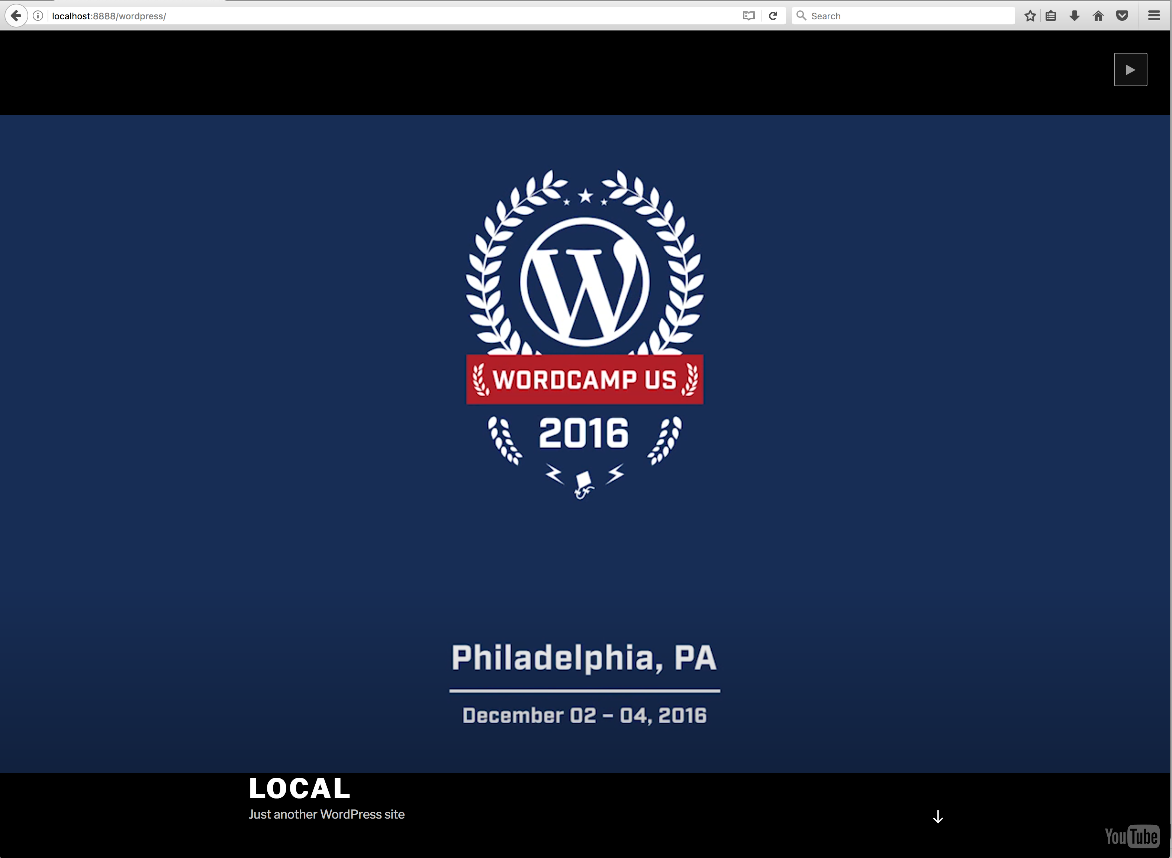The width and height of the screenshot is (1172, 858).
Task: Open the YouTube logo link
Action: point(1132,836)
